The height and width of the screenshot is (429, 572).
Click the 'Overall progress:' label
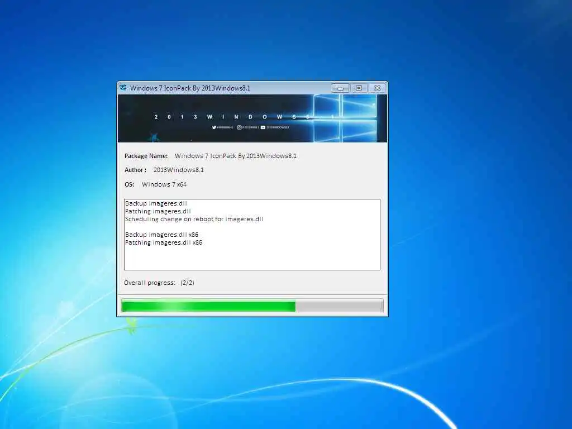click(150, 283)
